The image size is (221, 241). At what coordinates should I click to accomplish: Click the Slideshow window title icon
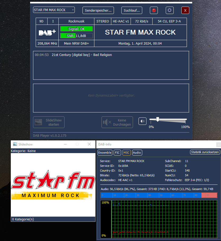pos(15,144)
